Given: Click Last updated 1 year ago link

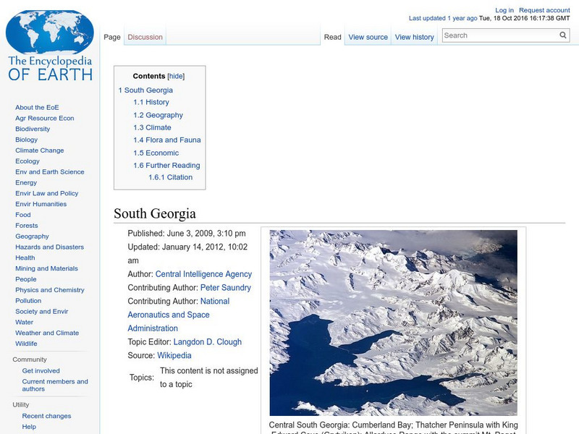Looking at the screenshot, I should click(x=443, y=18).
